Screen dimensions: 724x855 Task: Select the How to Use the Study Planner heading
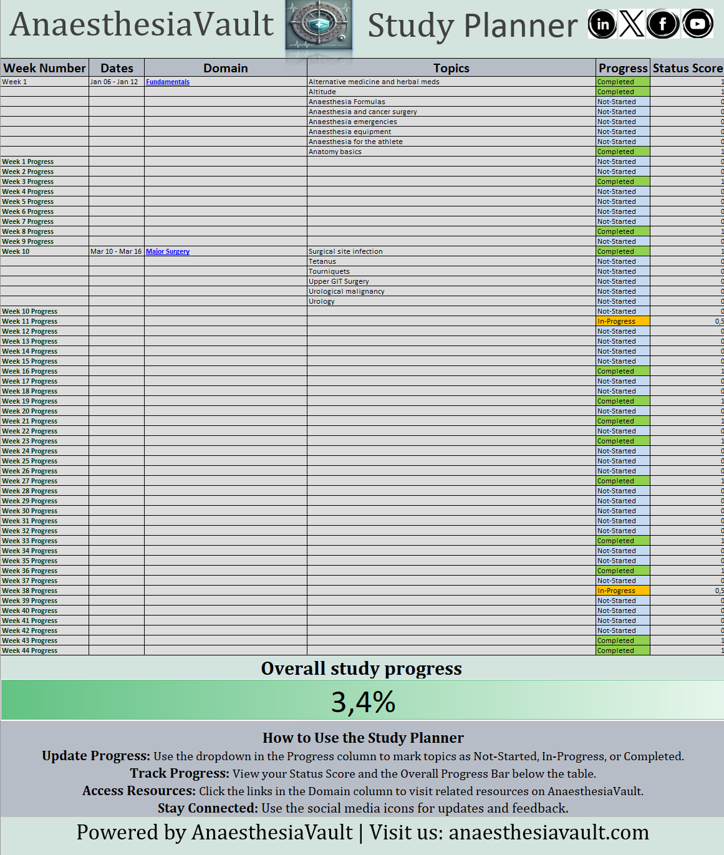[x=363, y=738]
